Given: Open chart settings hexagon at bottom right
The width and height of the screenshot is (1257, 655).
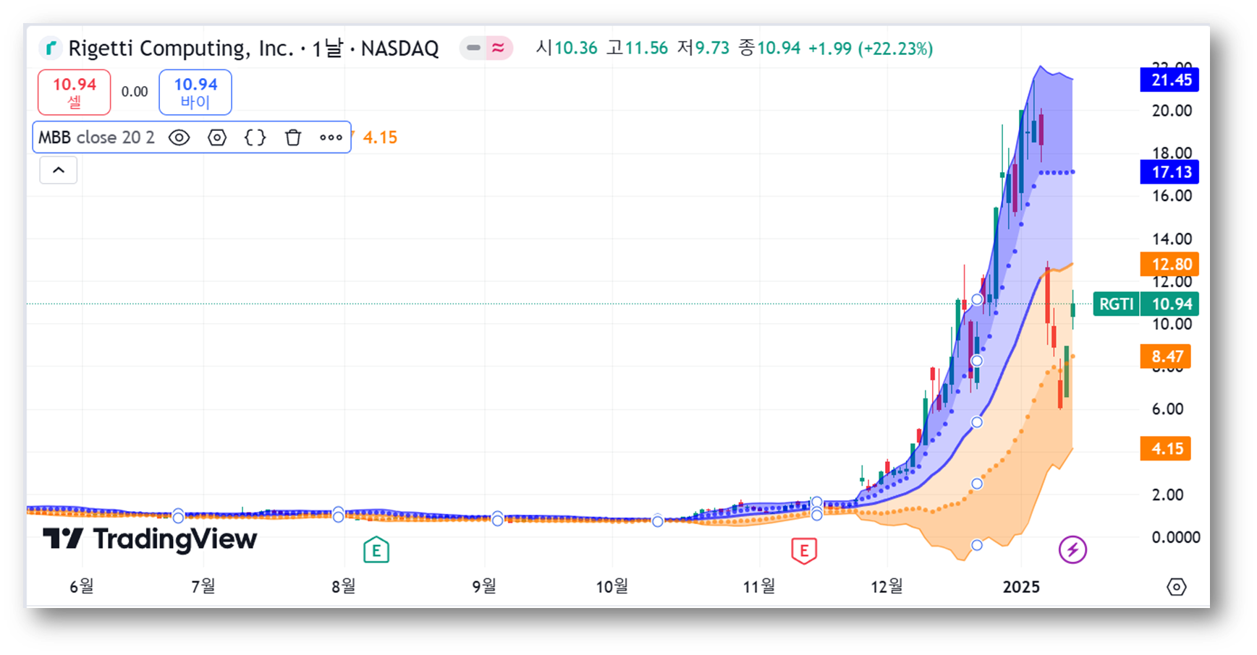Looking at the screenshot, I should [x=1177, y=586].
